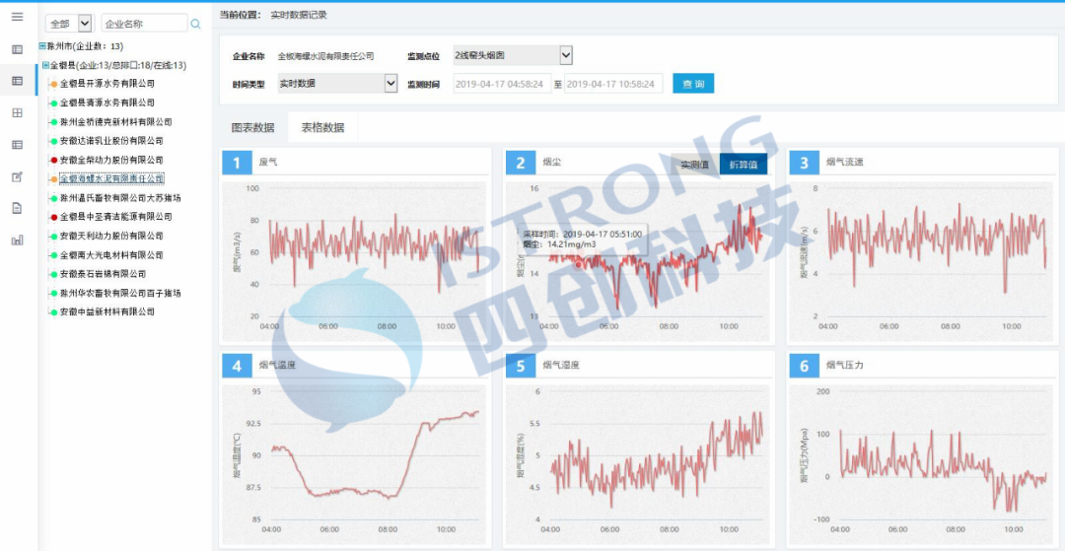Click number badge 6 of 烟气压力 panel
The image size is (1065, 551).
pos(805,367)
